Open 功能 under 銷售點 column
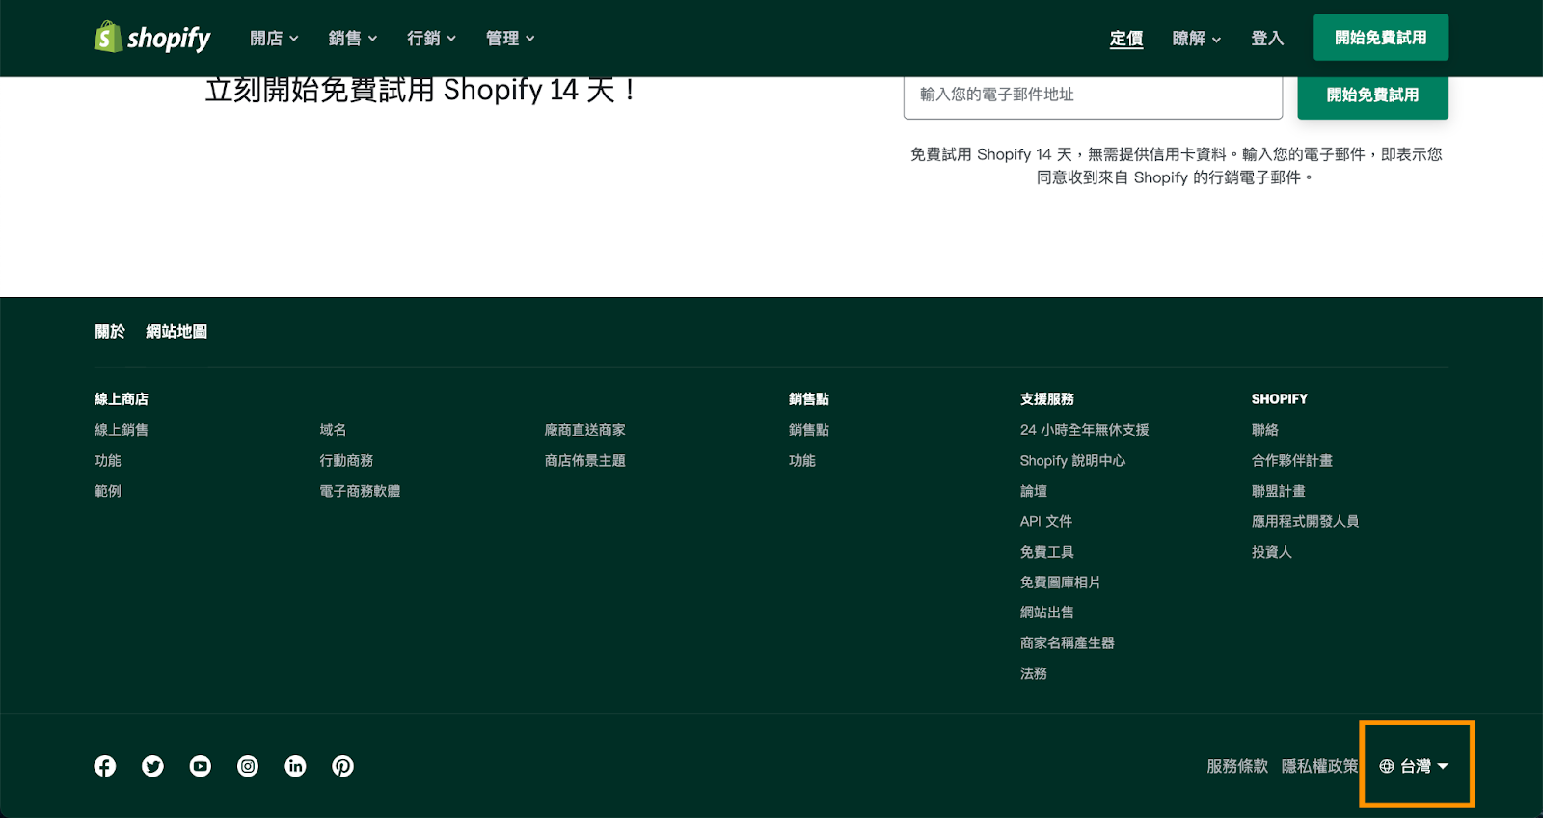 802,461
